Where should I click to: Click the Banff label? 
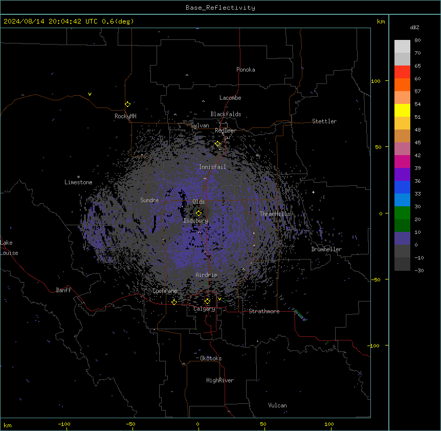click(x=63, y=290)
